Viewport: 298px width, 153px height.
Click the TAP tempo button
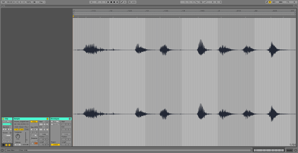[3, 2]
